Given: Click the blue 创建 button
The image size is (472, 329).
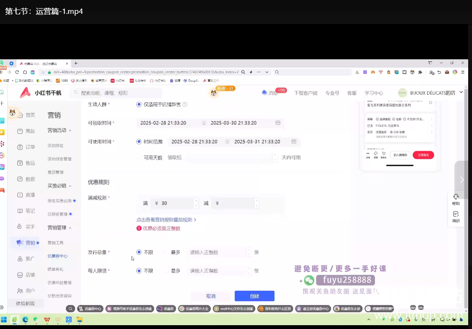Looking at the screenshot, I should 254,296.
